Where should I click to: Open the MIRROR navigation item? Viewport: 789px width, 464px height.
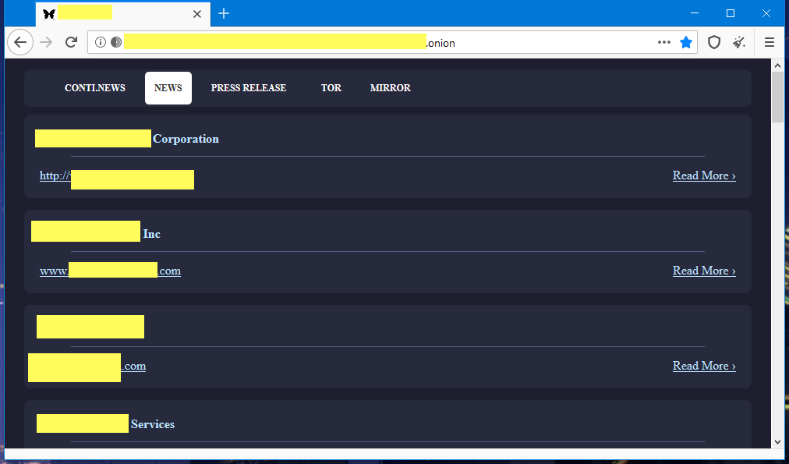pyautogui.click(x=390, y=88)
